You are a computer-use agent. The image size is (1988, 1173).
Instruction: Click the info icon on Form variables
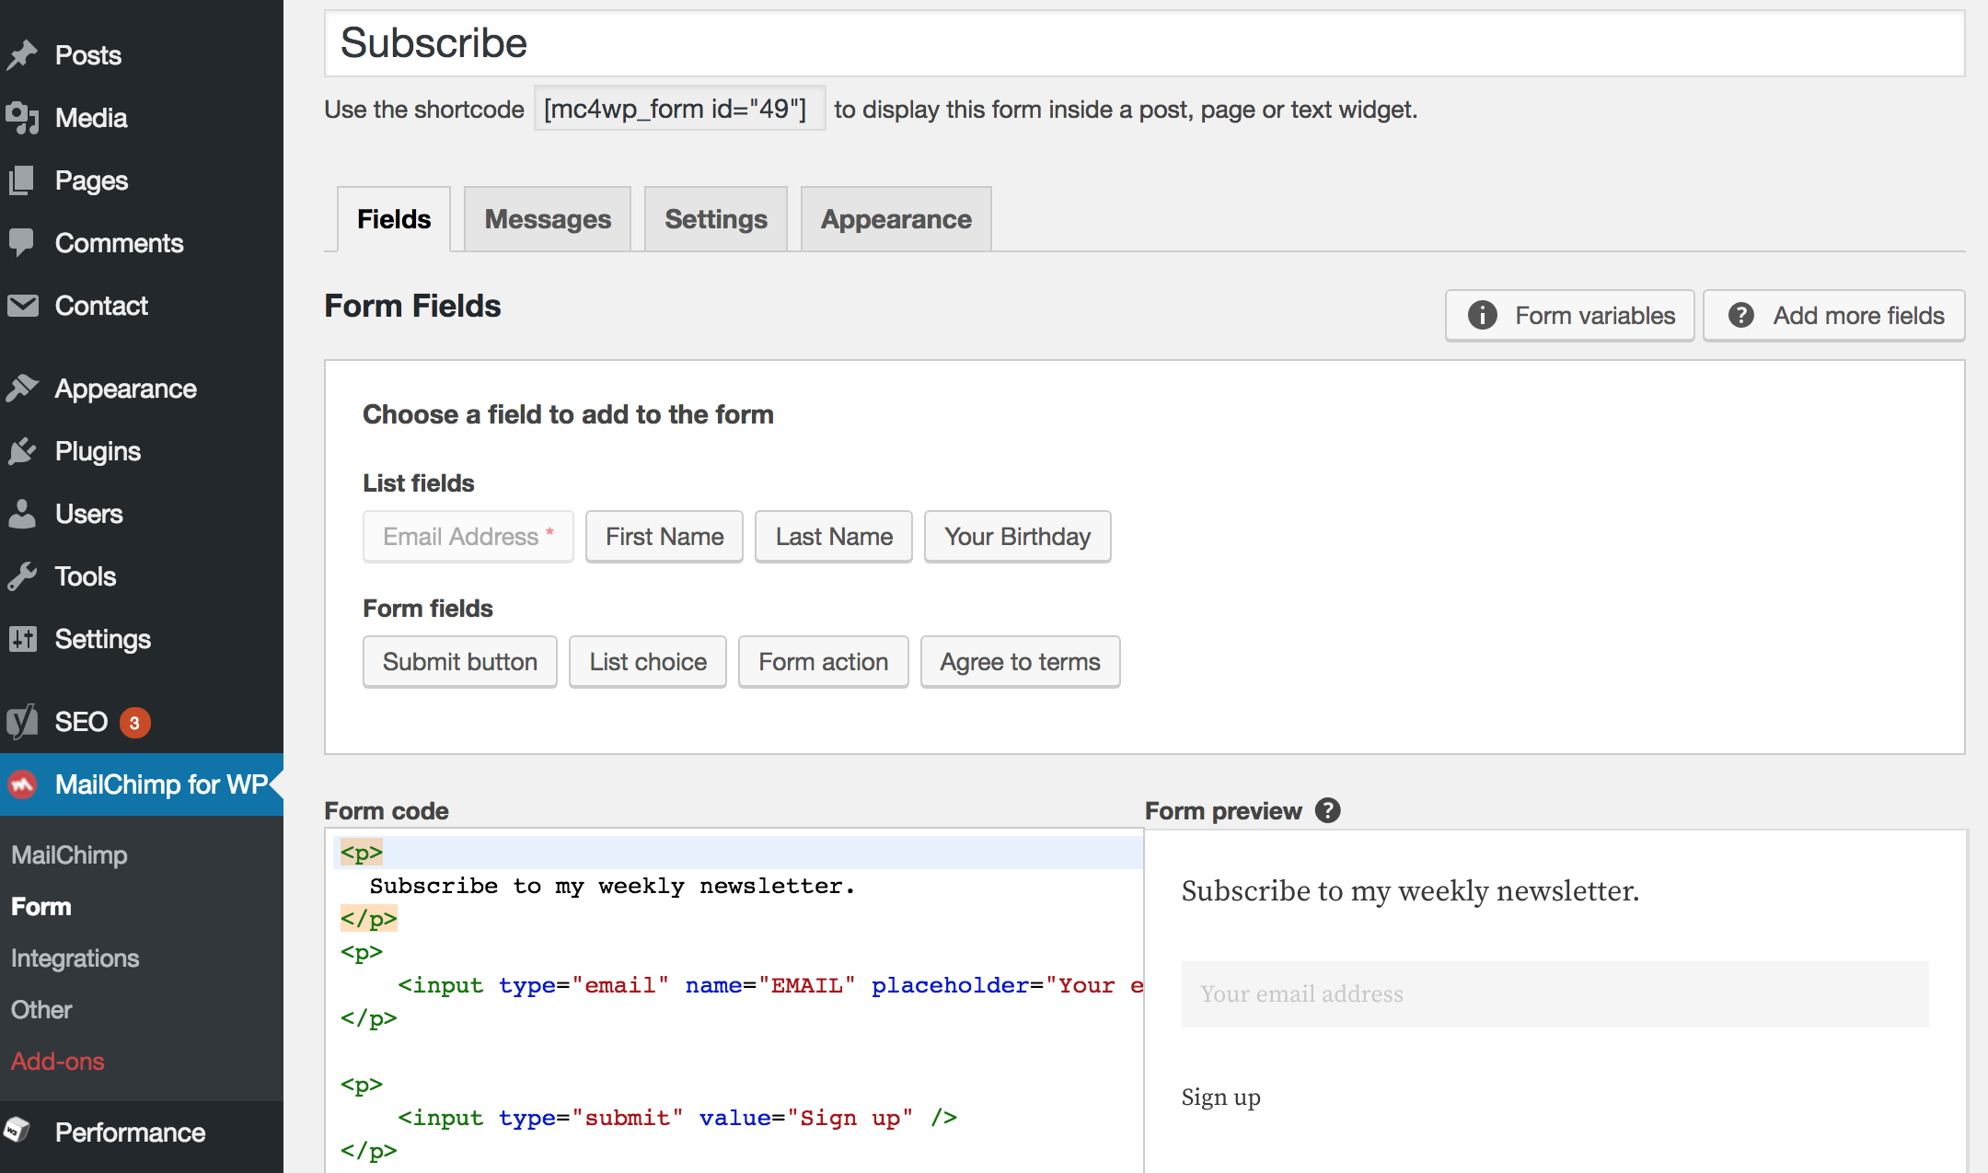(1482, 315)
